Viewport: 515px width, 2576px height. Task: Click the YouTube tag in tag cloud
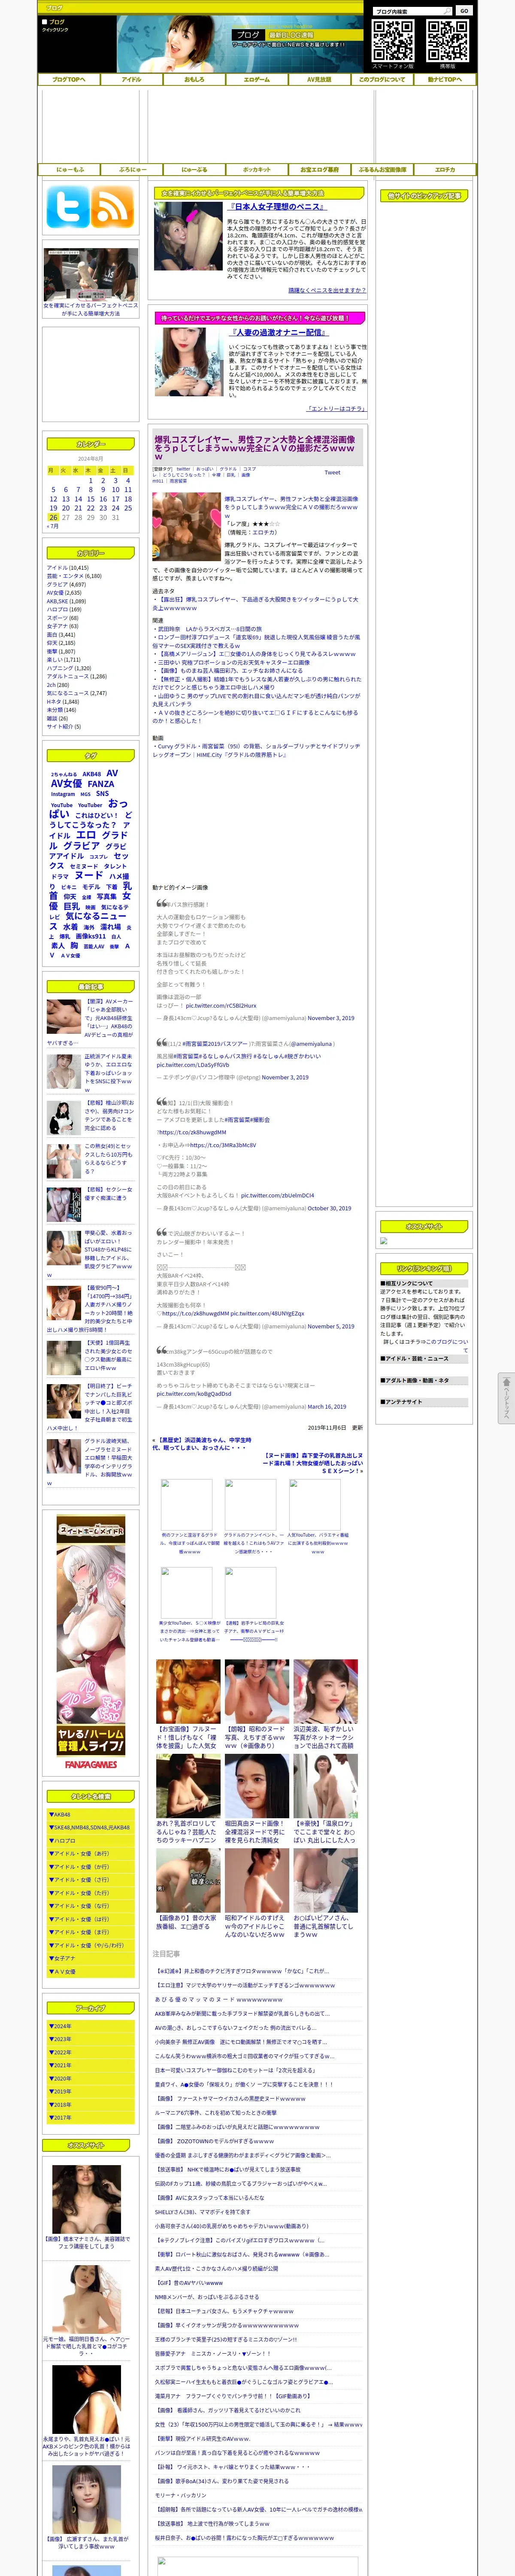tap(62, 805)
